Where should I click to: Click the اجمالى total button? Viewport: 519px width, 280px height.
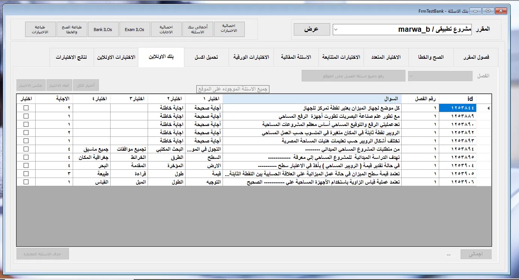476,254
